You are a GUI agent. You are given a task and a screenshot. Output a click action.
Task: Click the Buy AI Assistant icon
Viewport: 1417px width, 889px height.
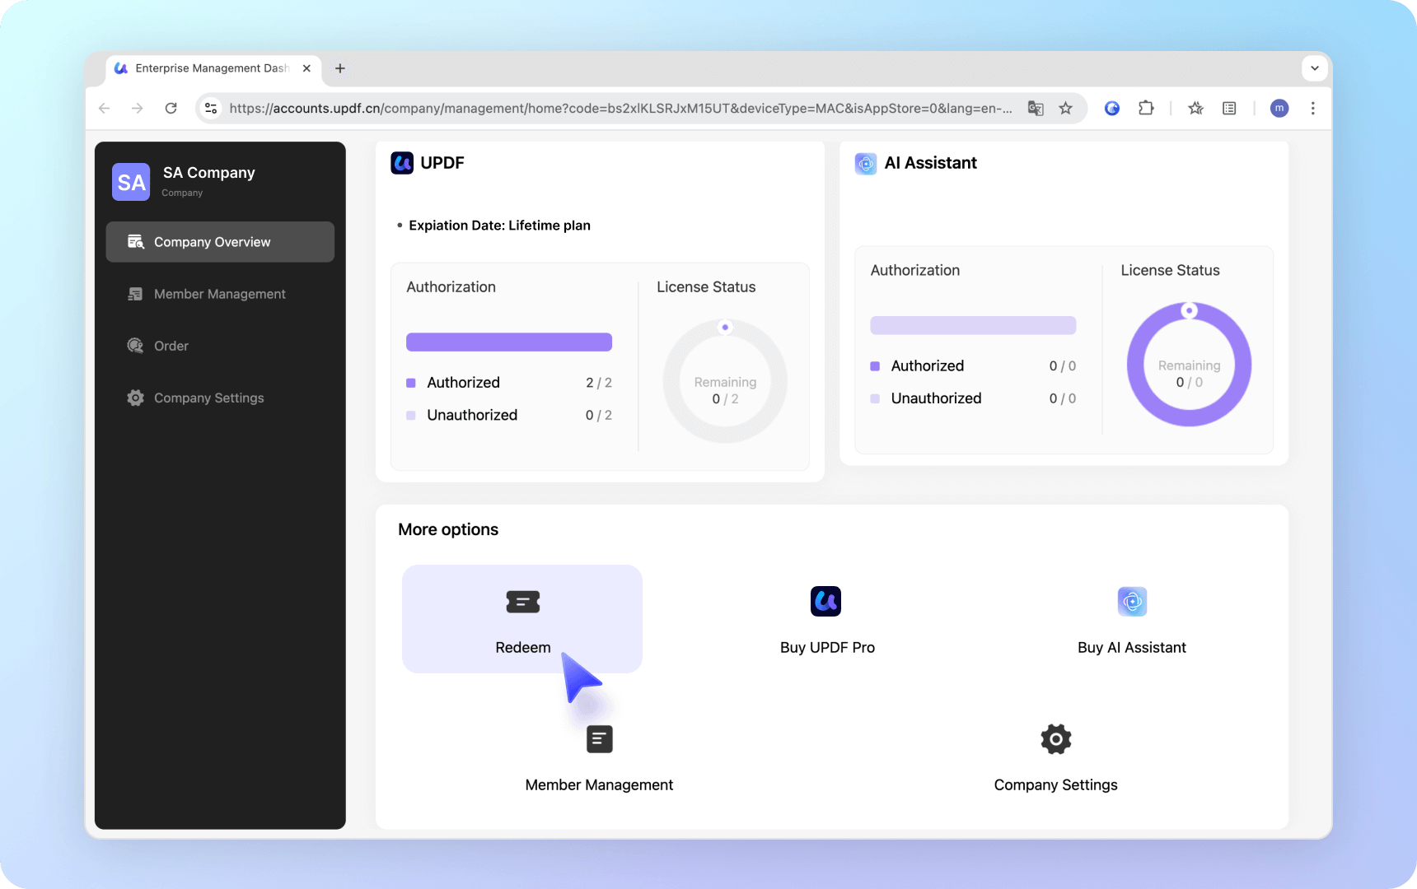1132,601
